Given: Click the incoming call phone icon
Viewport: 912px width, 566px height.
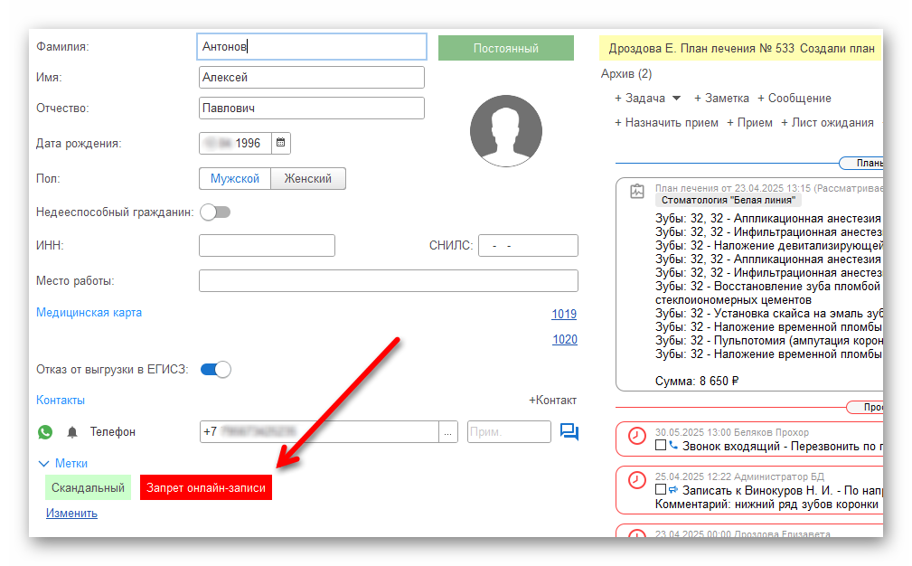Looking at the screenshot, I should (x=673, y=446).
